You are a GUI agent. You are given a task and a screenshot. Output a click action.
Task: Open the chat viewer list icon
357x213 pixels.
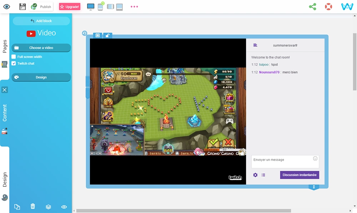263,175
